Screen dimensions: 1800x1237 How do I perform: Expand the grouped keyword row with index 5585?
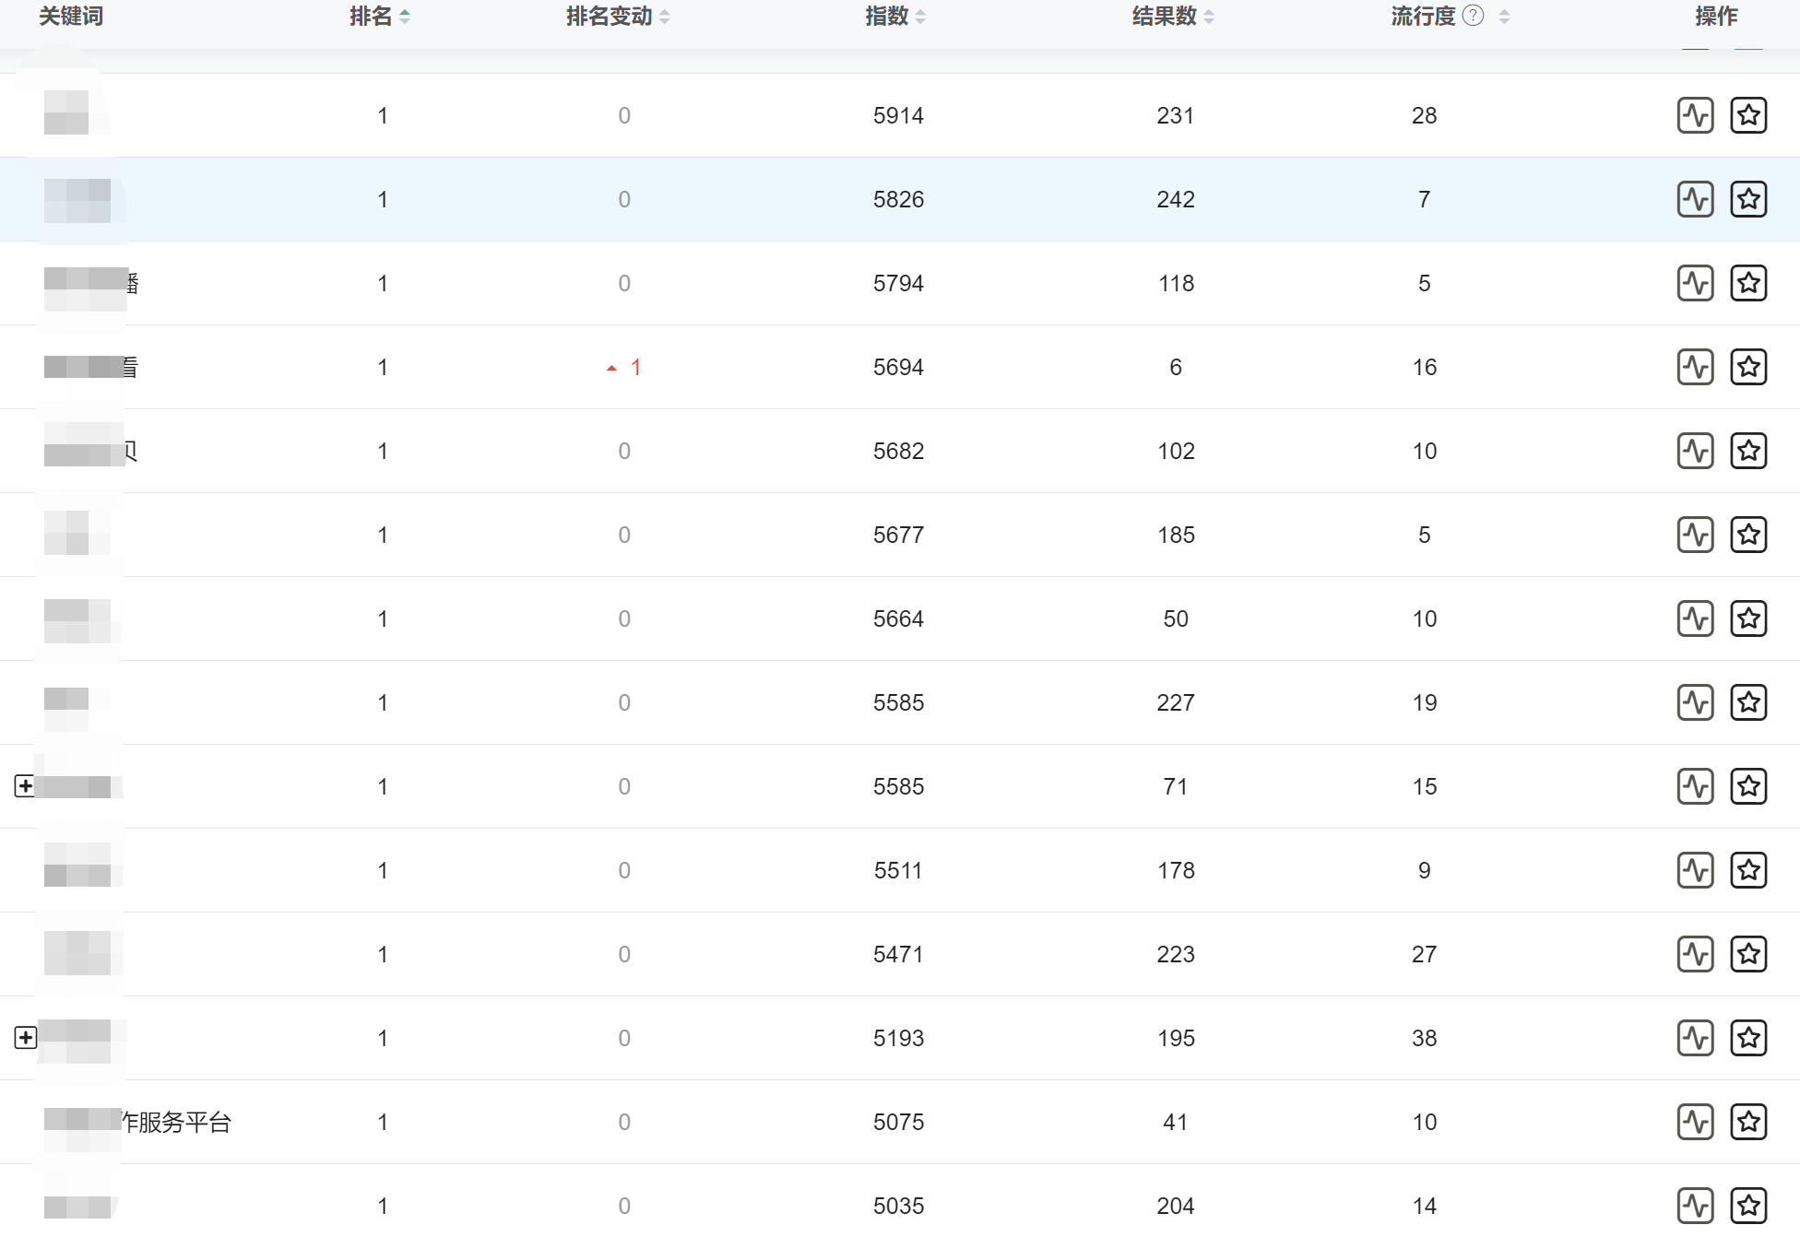coord(25,786)
